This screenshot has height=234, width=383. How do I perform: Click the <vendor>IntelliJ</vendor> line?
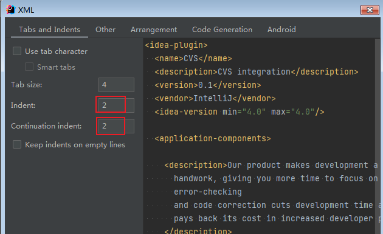coord(215,98)
